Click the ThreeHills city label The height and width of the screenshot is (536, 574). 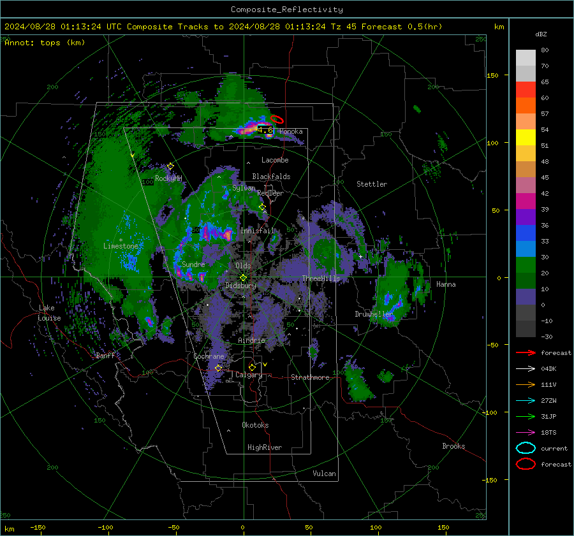click(x=321, y=279)
